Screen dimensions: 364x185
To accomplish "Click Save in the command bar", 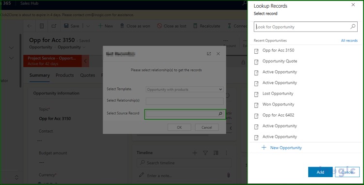I will tap(72, 26).
